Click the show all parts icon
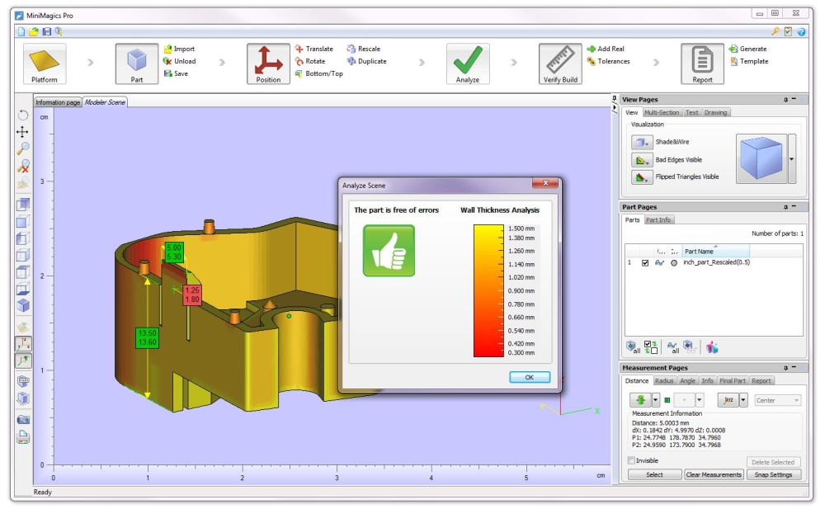This screenshot has width=825, height=509. 633,347
